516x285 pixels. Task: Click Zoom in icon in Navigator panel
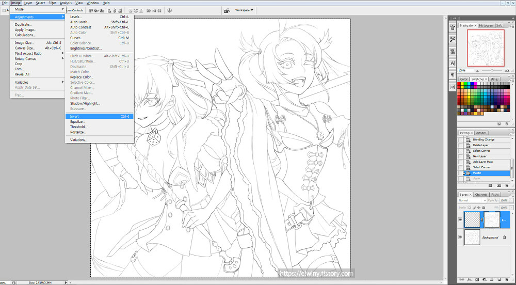click(x=508, y=70)
